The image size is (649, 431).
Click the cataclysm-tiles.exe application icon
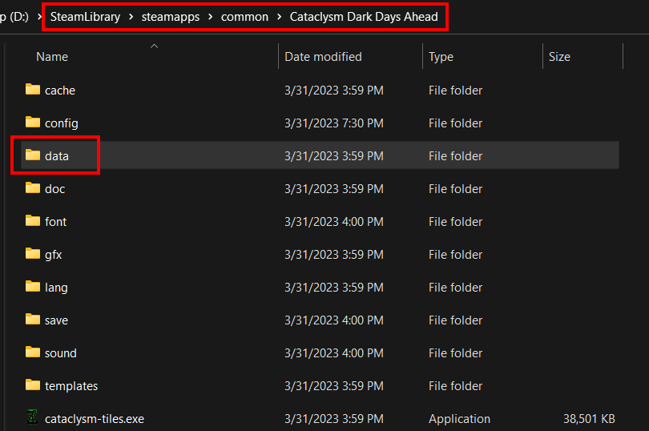pos(33,418)
